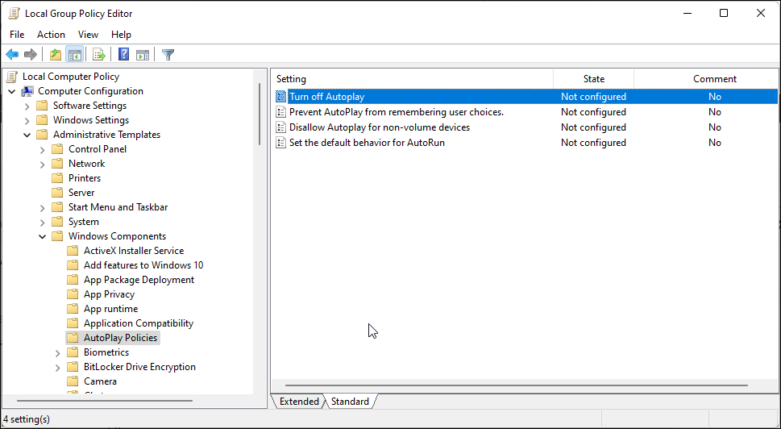Click the title bar app icon
The image size is (781, 429).
(x=14, y=14)
